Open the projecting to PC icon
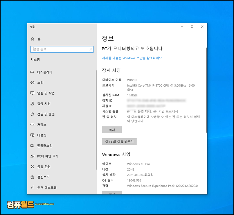 click(32, 156)
